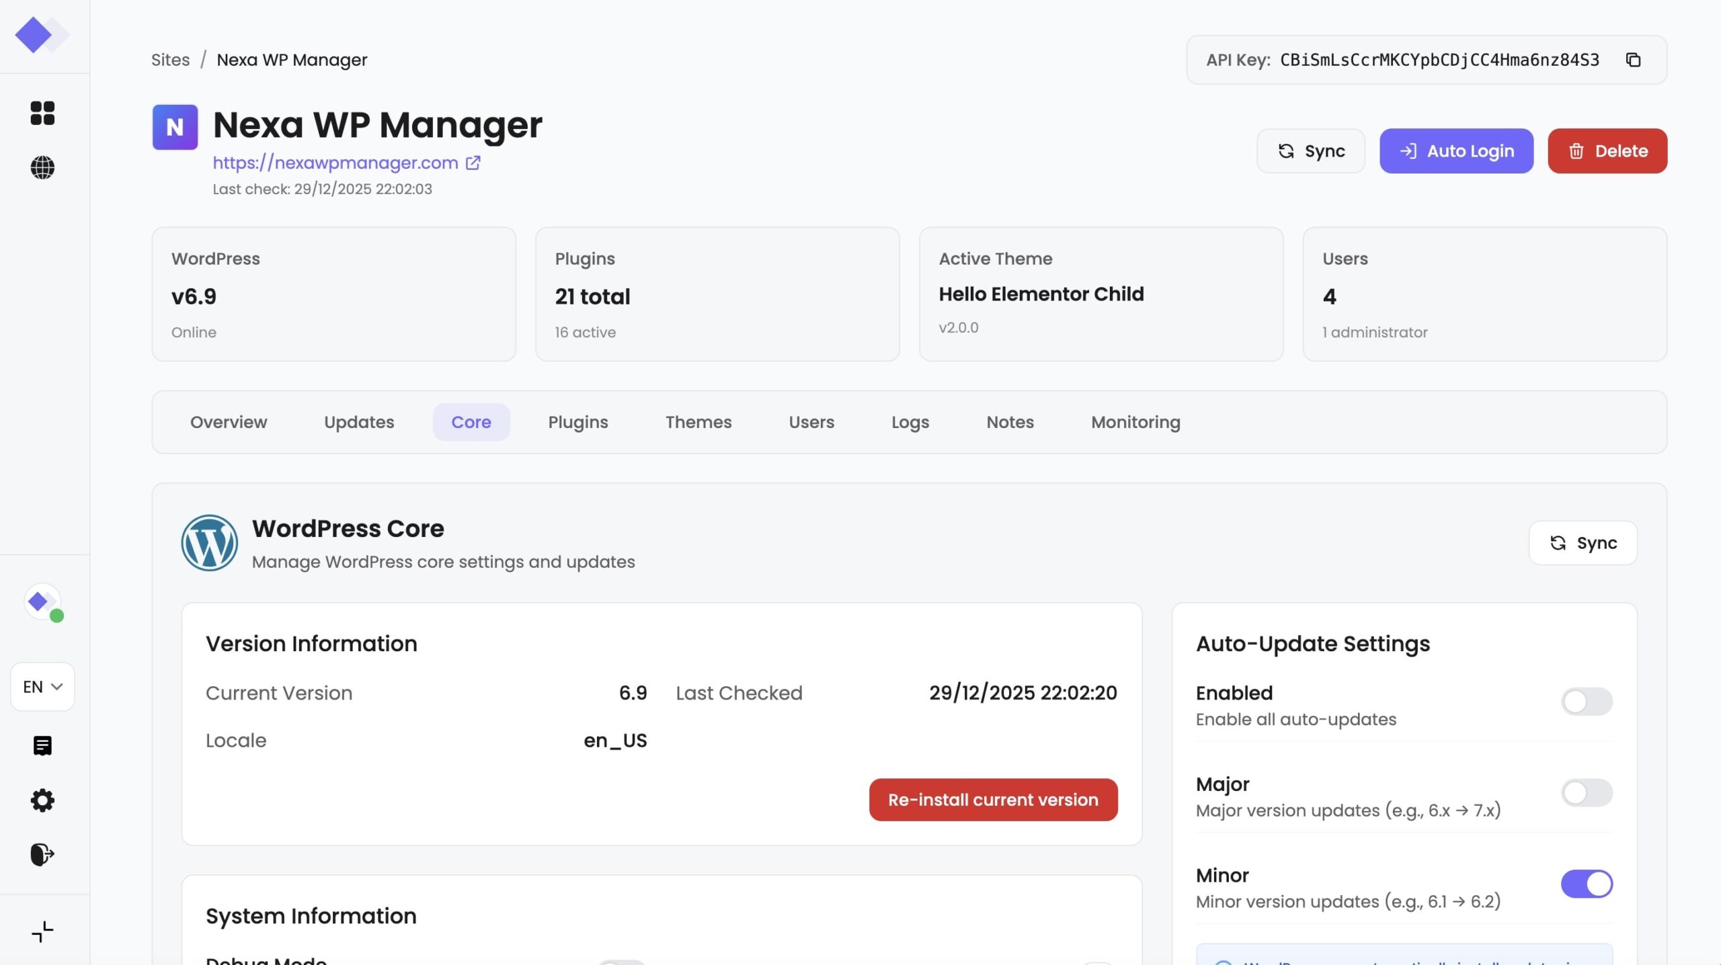Open the dashboard grid icon in sidebar

click(x=42, y=113)
